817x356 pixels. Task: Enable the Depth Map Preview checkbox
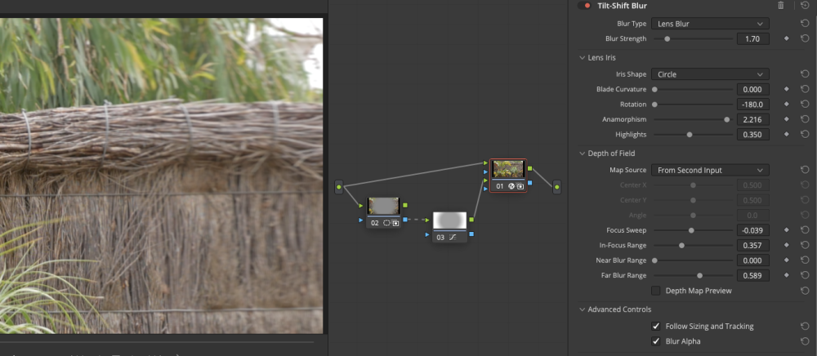click(656, 291)
